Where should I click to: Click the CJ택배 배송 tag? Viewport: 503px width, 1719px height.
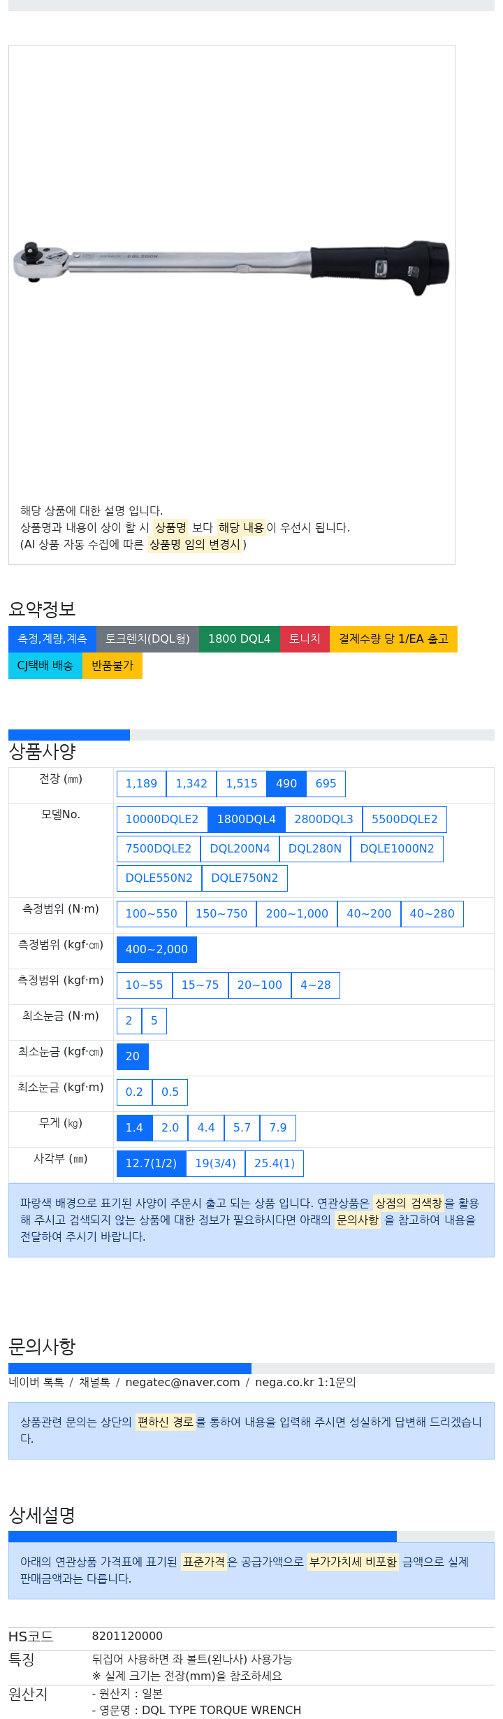(45, 666)
